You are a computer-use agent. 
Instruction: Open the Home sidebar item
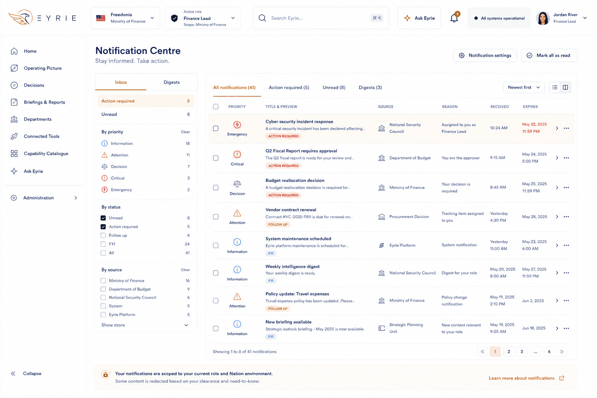coord(30,51)
